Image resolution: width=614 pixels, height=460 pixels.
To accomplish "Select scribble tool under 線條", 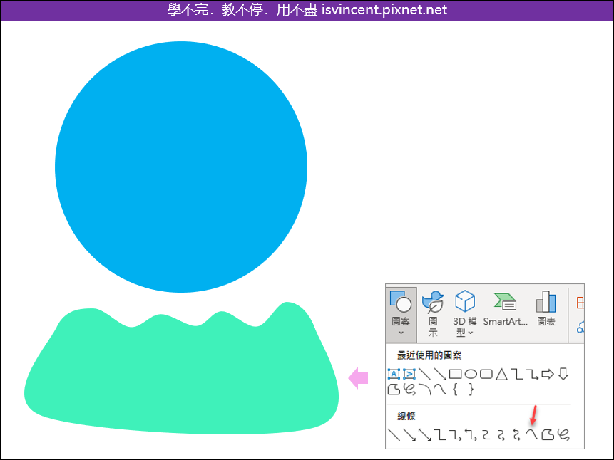I will pos(563,434).
